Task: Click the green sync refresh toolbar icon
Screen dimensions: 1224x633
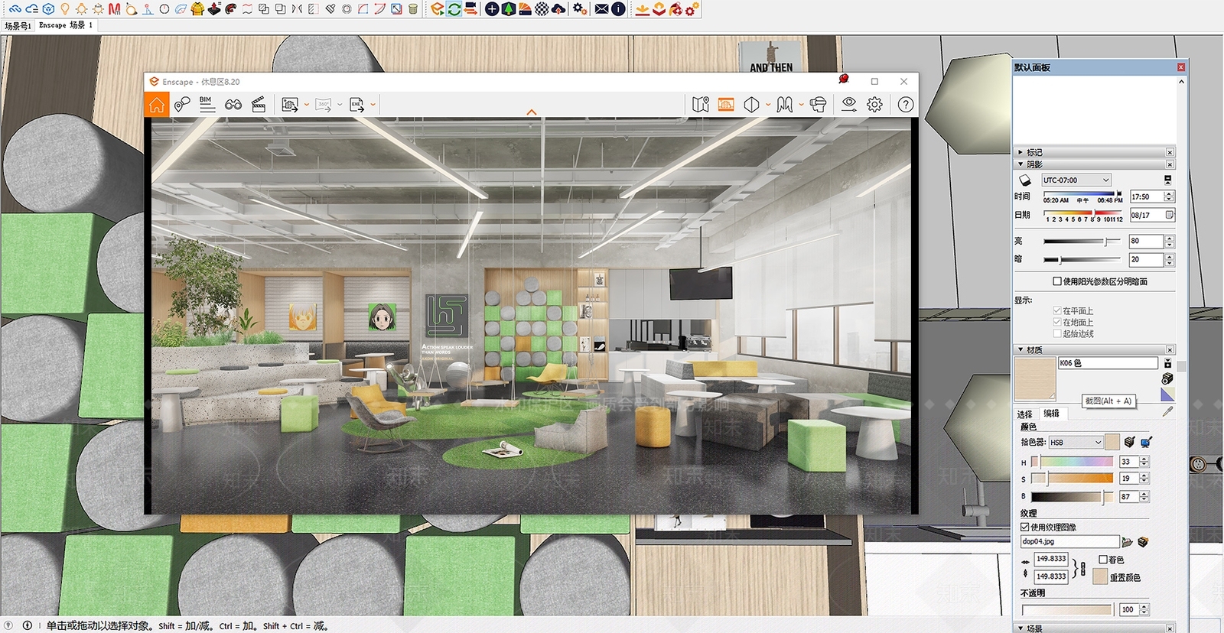Action: click(x=454, y=9)
